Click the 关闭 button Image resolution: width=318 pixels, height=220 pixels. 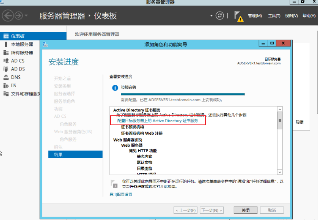click(x=246, y=210)
